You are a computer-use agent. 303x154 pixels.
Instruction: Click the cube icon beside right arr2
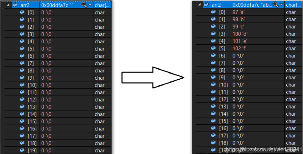tap(206, 4)
